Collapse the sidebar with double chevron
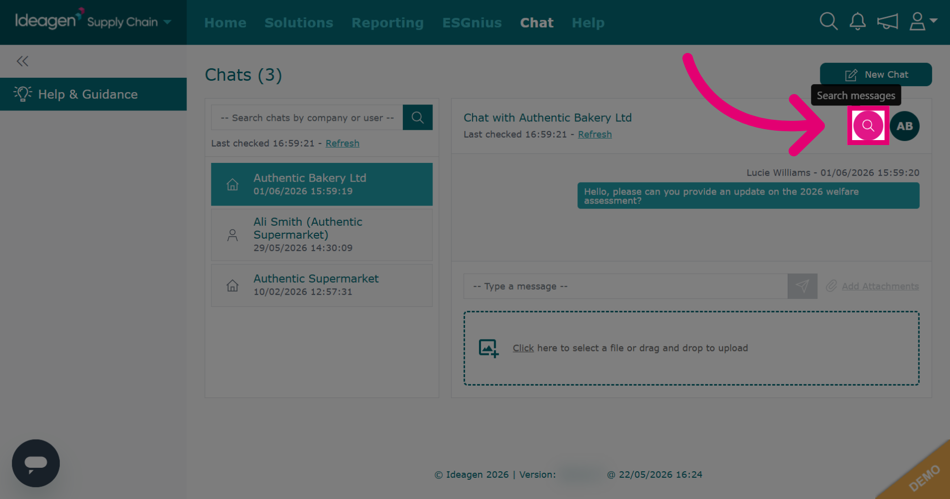 [22, 61]
